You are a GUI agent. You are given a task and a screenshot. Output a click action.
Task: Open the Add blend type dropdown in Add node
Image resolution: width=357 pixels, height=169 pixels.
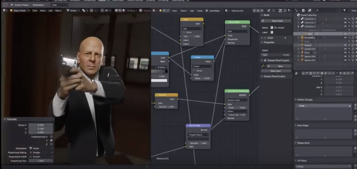pos(192,29)
